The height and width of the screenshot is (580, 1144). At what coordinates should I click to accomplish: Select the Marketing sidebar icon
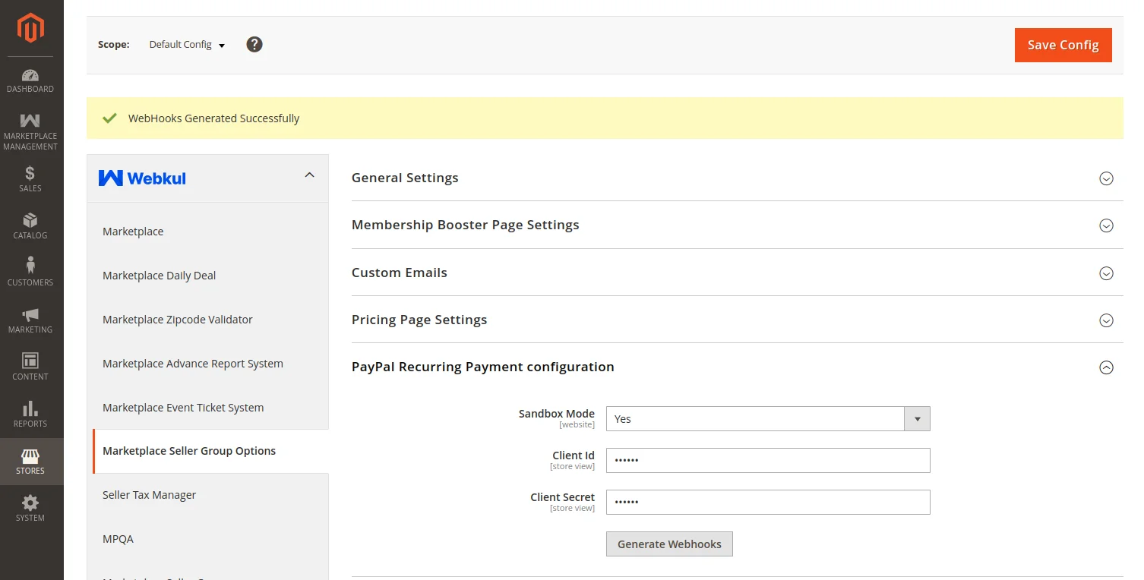pos(30,320)
